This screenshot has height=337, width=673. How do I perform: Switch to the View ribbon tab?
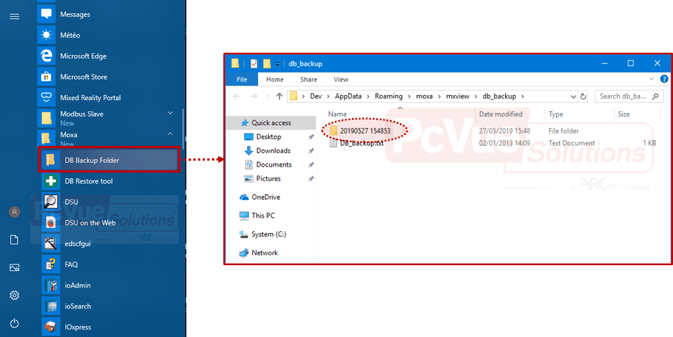341,79
